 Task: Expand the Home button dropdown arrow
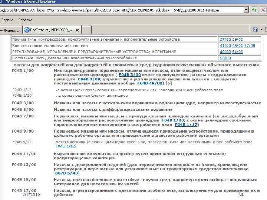(x=261, y=30)
